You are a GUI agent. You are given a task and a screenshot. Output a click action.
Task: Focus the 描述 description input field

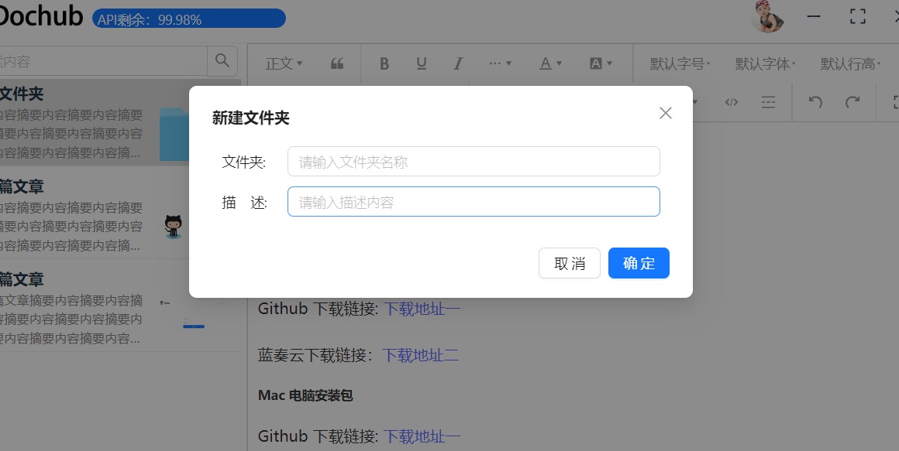(x=474, y=201)
